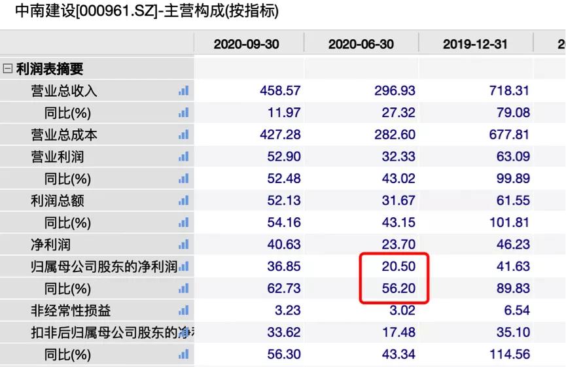Open chart icon for 营业总收入 row
This screenshot has width=566, height=367.
pos(183,90)
